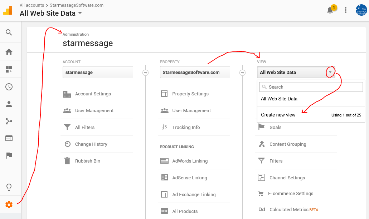Screen dimensions: 369x219
Task: Open the StarmessageSoftware.com property dropdown
Action: pos(195,72)
